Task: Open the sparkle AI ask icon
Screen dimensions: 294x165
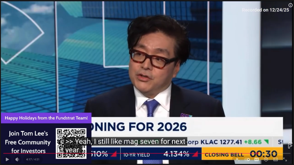Action: coord(238,160)
